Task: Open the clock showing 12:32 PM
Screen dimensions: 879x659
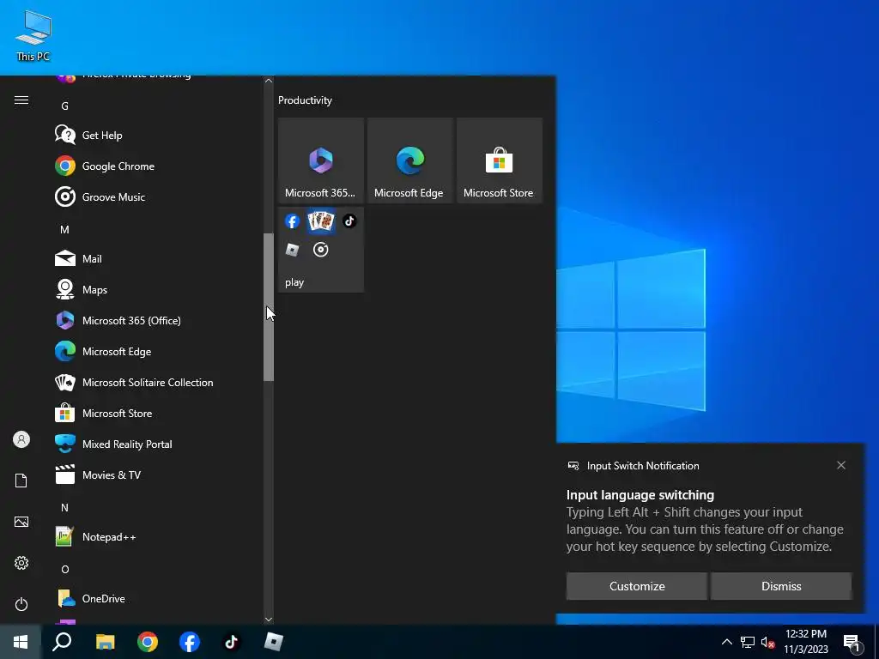Action: tap(806, 642)
